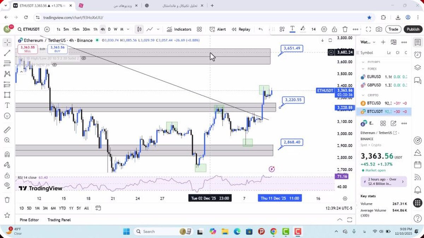
Task: Switch to the 1h timeframe
Action: tap(95, 29)
